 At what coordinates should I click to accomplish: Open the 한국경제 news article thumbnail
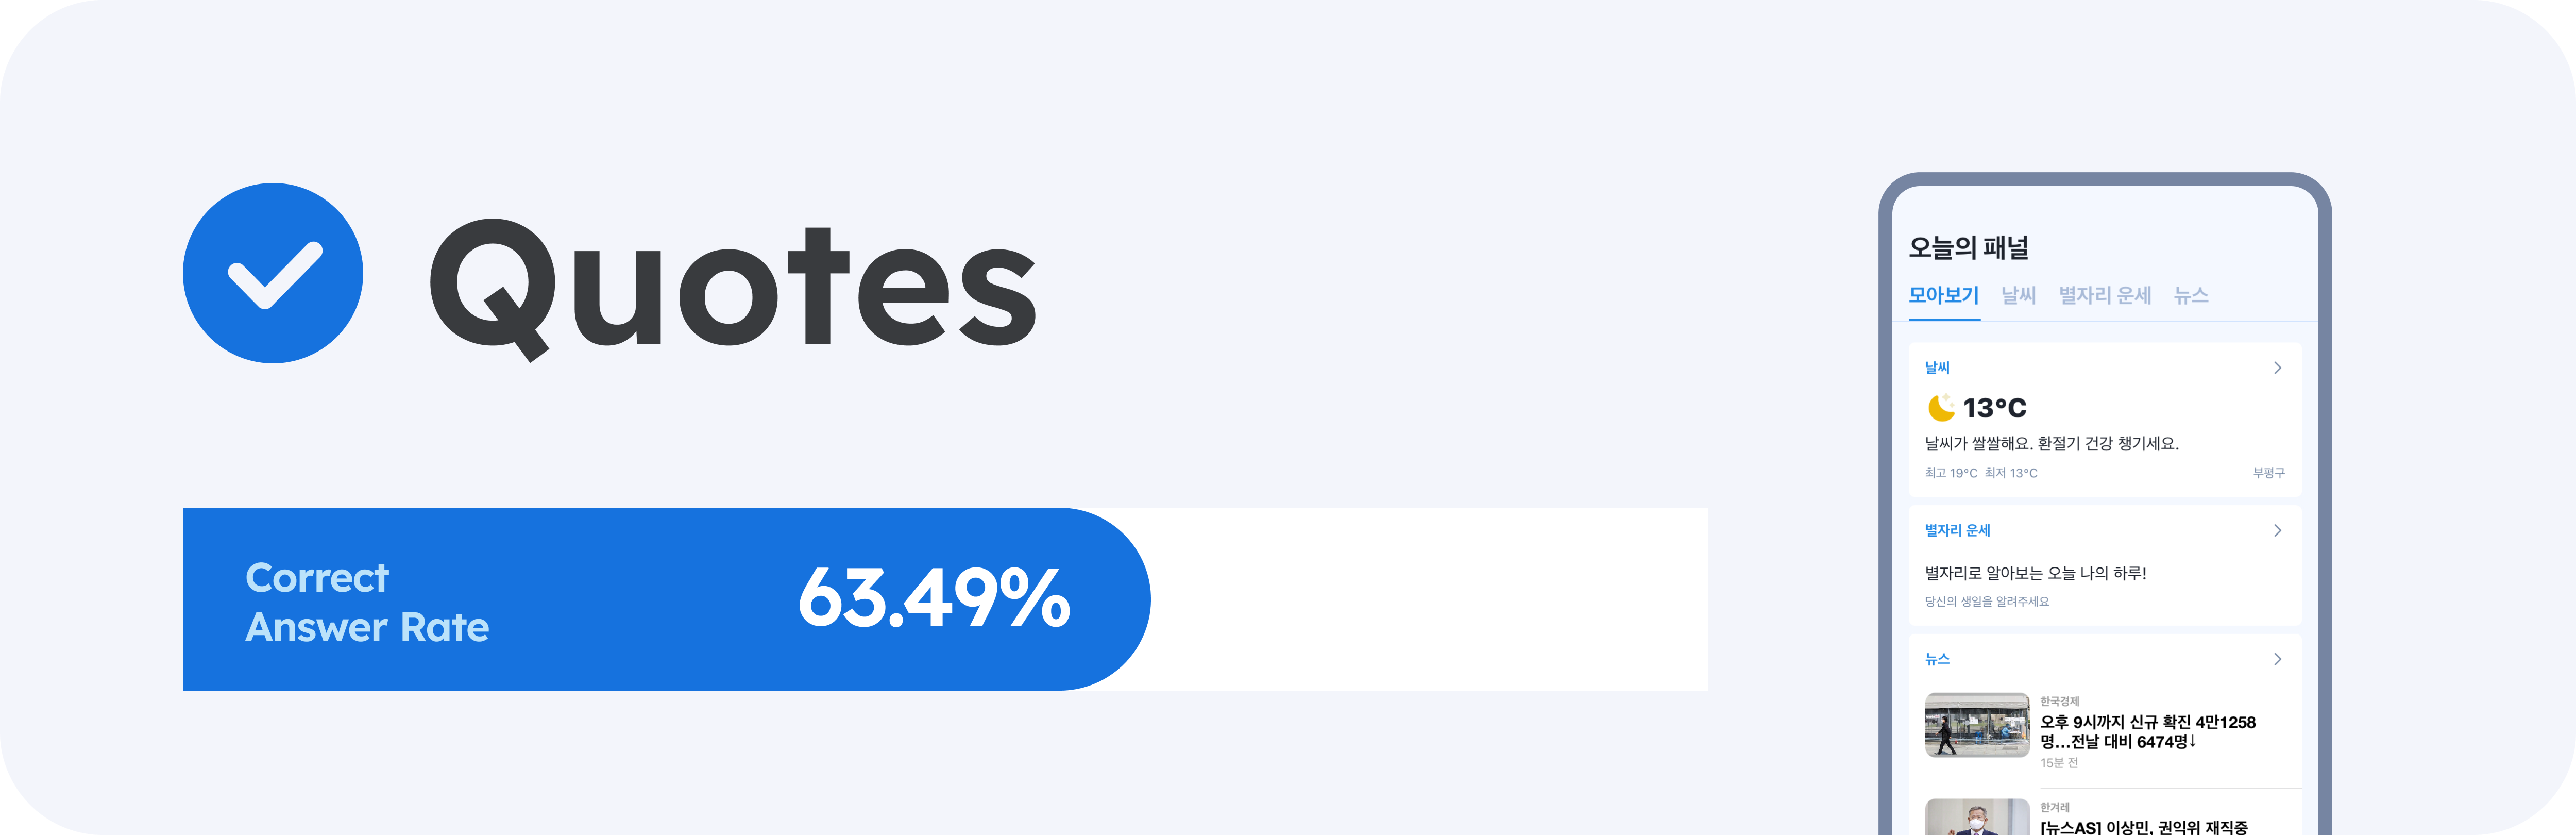pos(1976,725)
